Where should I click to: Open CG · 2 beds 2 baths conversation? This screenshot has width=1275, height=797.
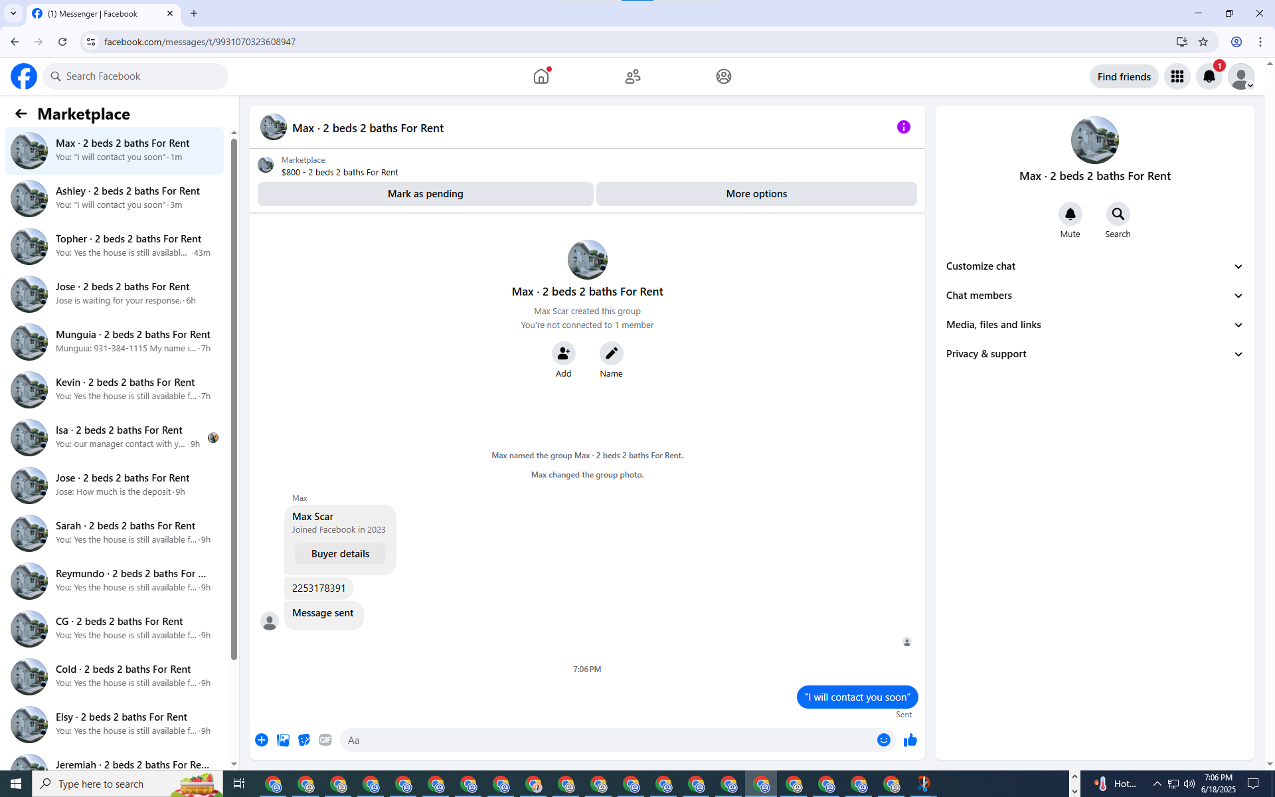coord(114,628)
